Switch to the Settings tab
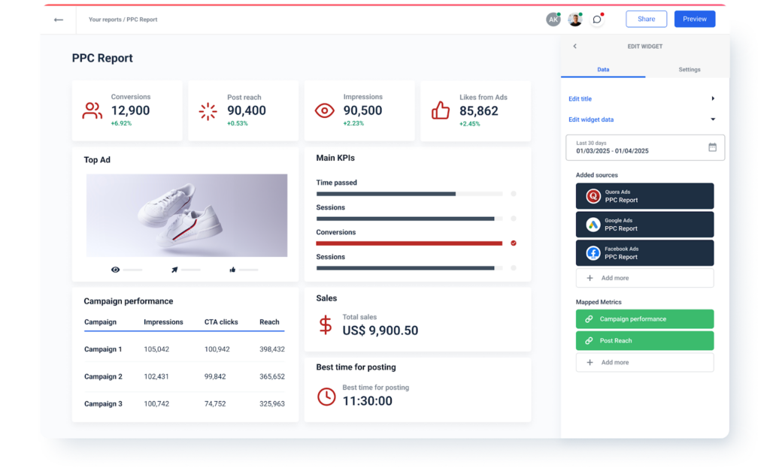 (x=689, y=70)
